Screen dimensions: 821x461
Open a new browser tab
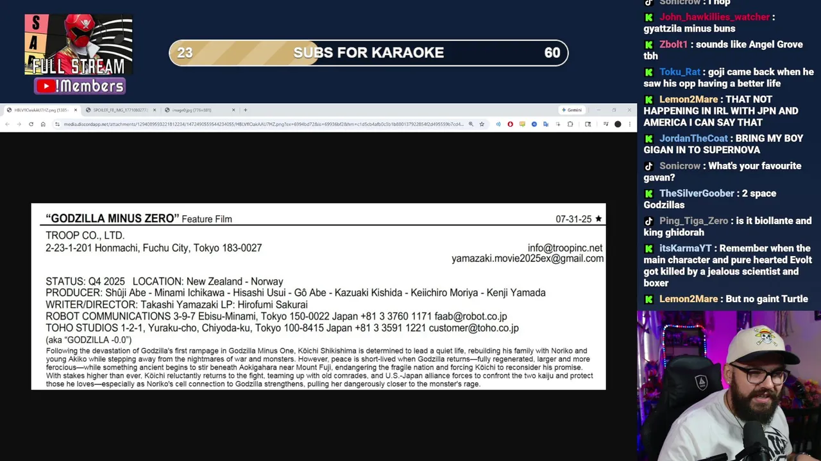coord(245,110)
